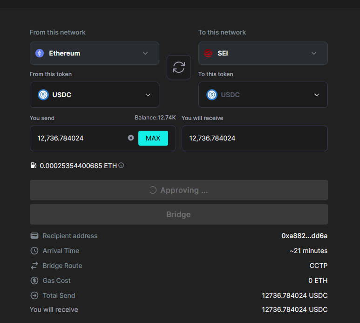Click the Arrival Time label

coord(61,251)
